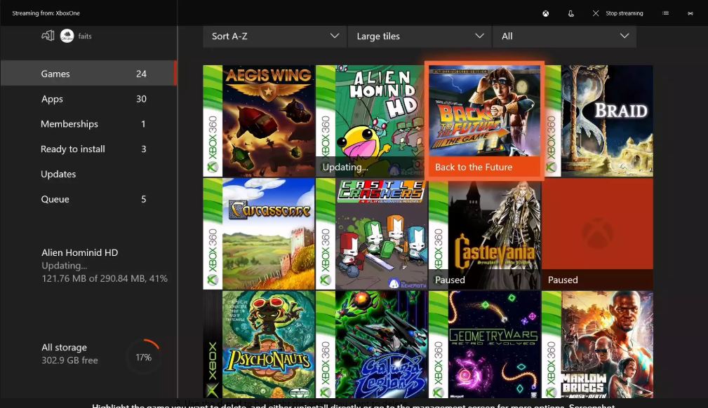Open the Updates section
Viewport: 708px width, 408px height.
pyautogui.click(x=88, y=174)
